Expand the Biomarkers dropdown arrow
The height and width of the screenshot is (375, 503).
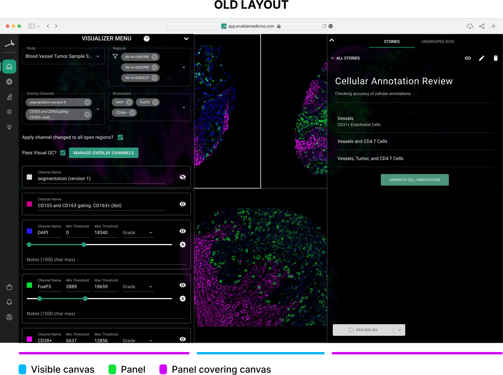tap(184, 107)
